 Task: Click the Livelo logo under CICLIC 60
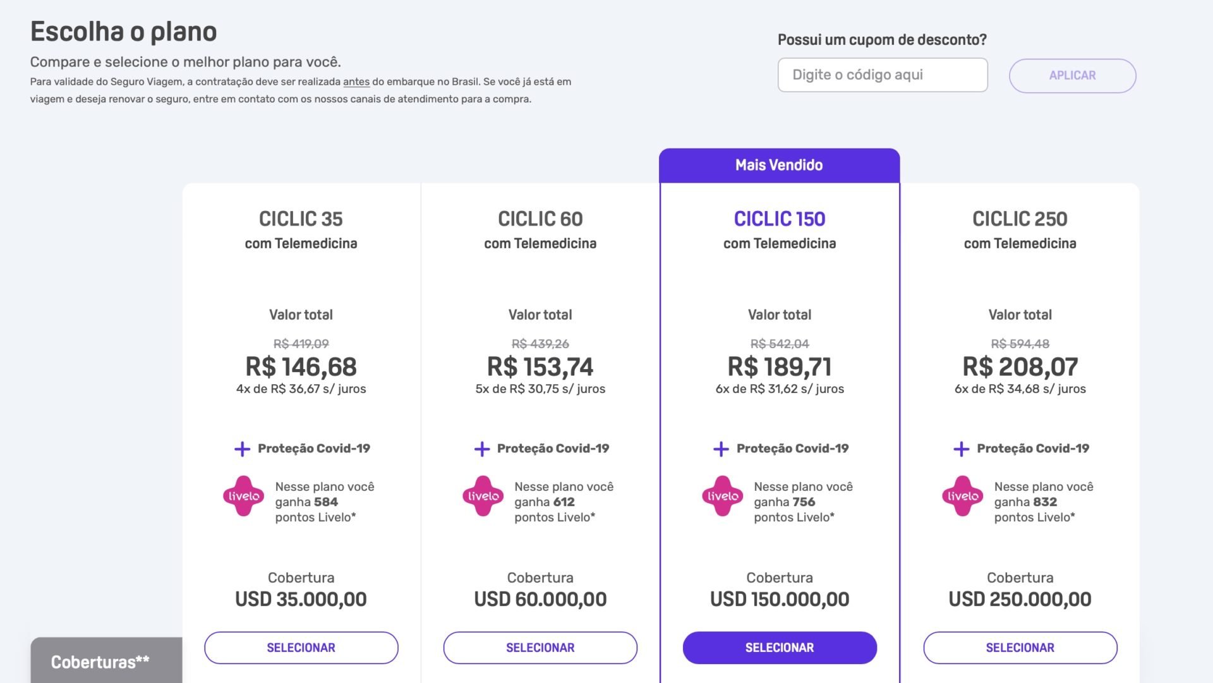483,496
